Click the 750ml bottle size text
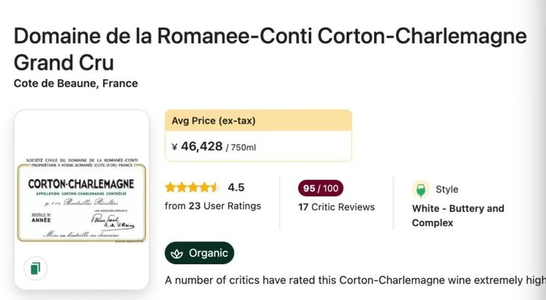546x300 pixels. (243, 148)
